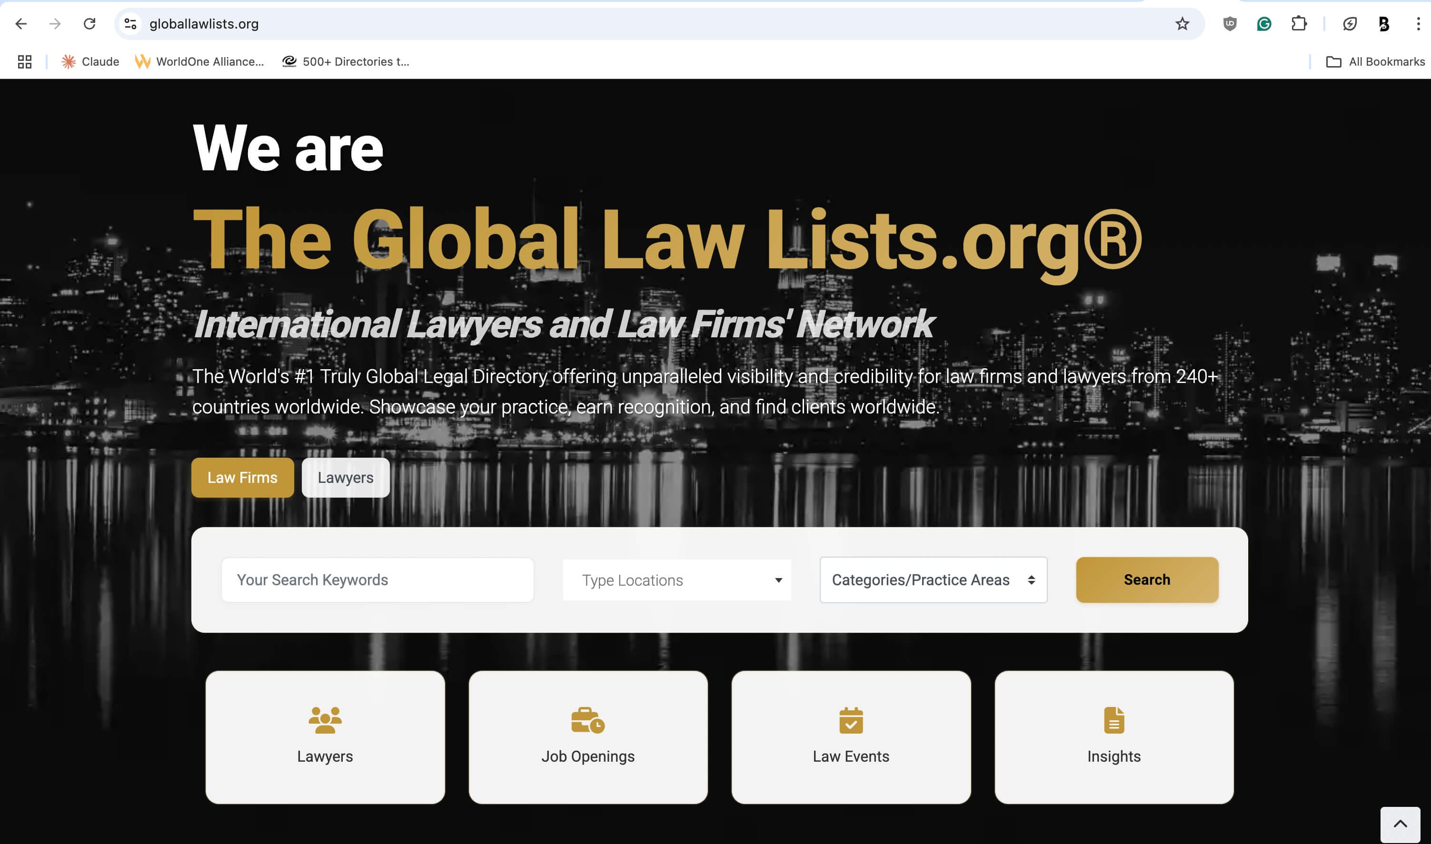Switch to the Lawyers search tab

coord(346,478)
